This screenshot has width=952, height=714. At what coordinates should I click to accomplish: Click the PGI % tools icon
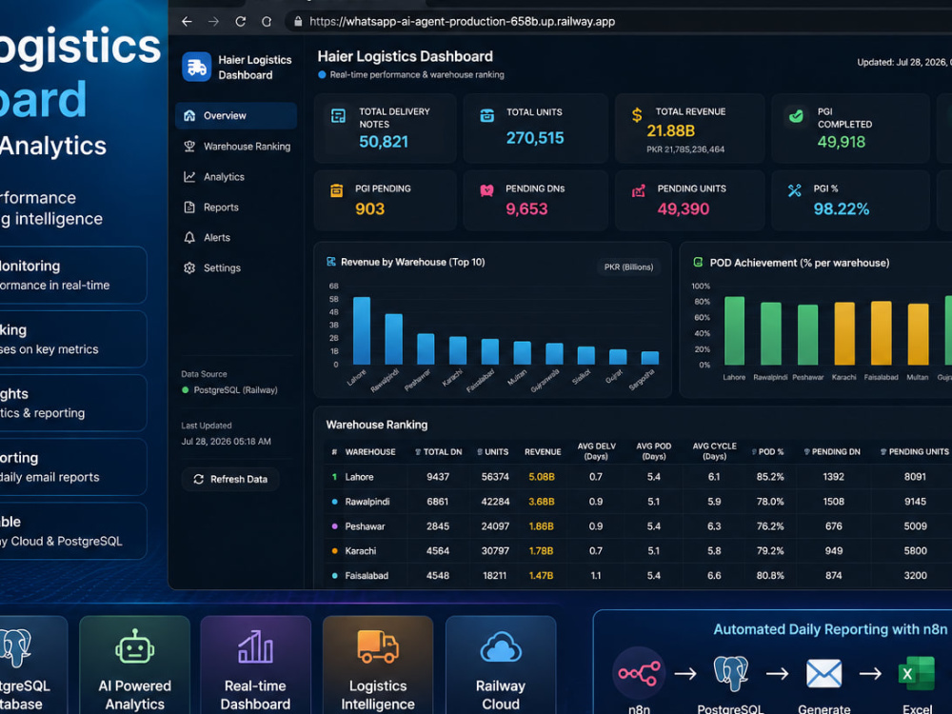tap(794, 190)
